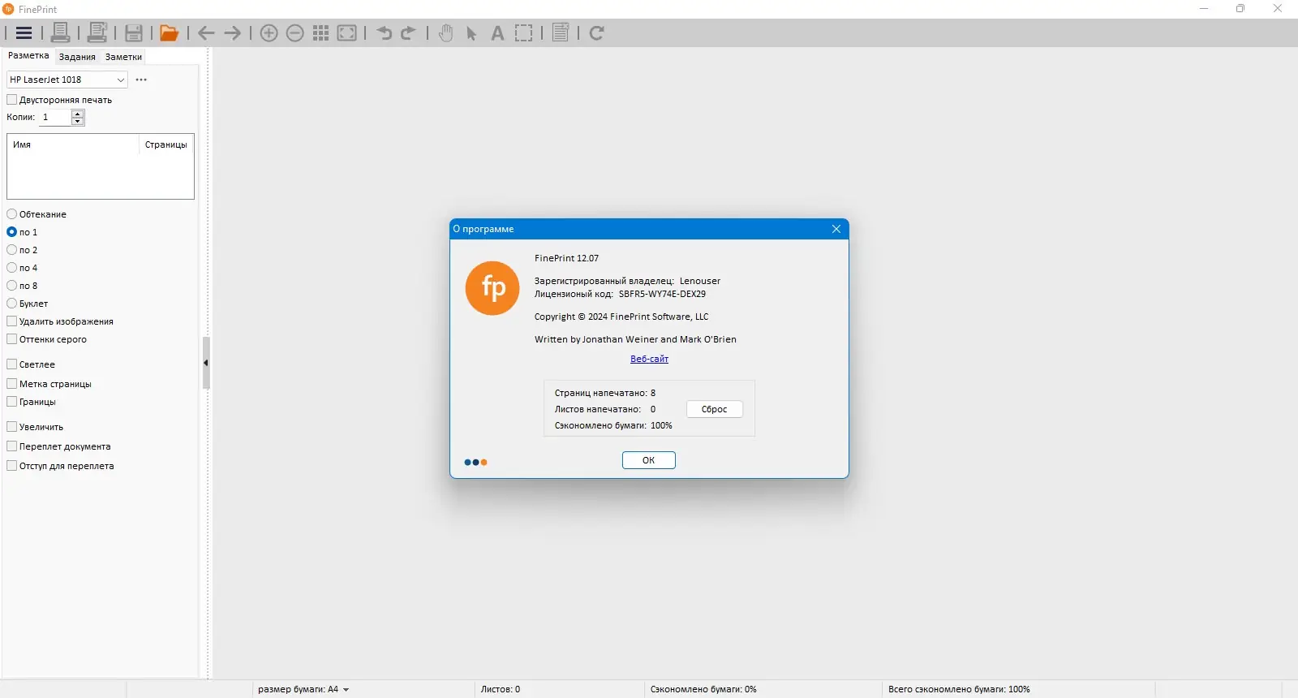
Task: Click the license code SBFR5-WY74E-DEX29
Action: 662,294
